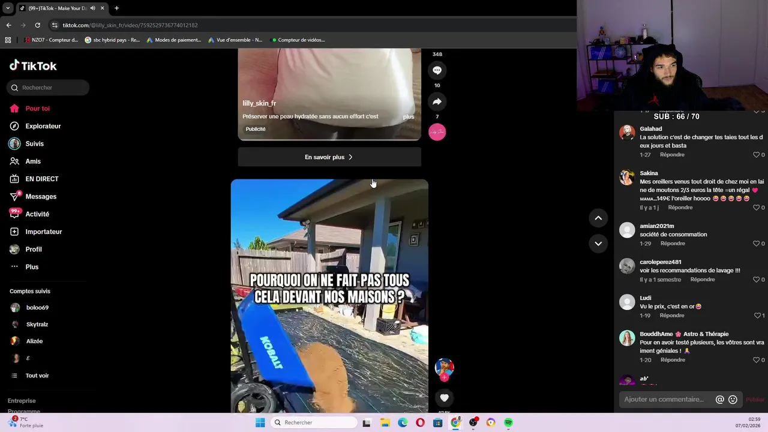Image resolution: width=768 pixels, height=432 pixels.
Task: Open lilly_skin_fr username on ad
Action: click(259, 103)
